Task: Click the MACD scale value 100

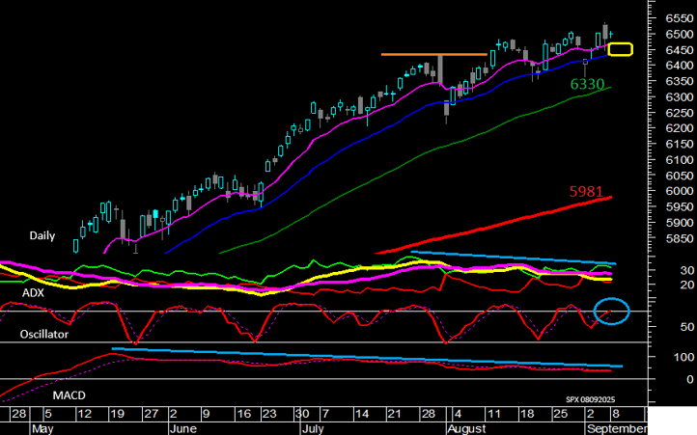Action: pyautogui.click(x=683, y=357)
